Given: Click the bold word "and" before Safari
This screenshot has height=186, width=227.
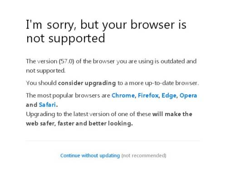Looking at the screenshot, I should coord(31,105).
